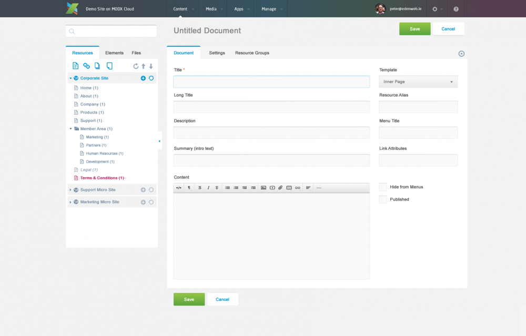Image resolution: width=526 pixels, height=336 pixels.
Task: Apply strikethrough formatting in content editor
Action: [217, 188]
